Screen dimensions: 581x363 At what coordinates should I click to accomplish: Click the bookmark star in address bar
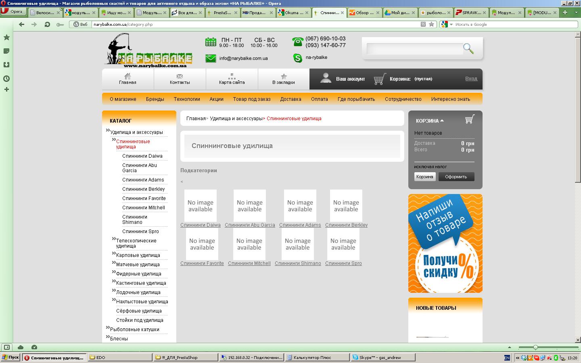point(431,25)
